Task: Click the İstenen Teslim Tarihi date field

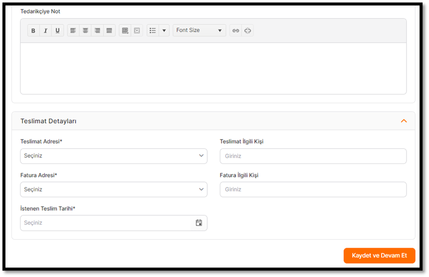Action: click(x=114, y=223)
